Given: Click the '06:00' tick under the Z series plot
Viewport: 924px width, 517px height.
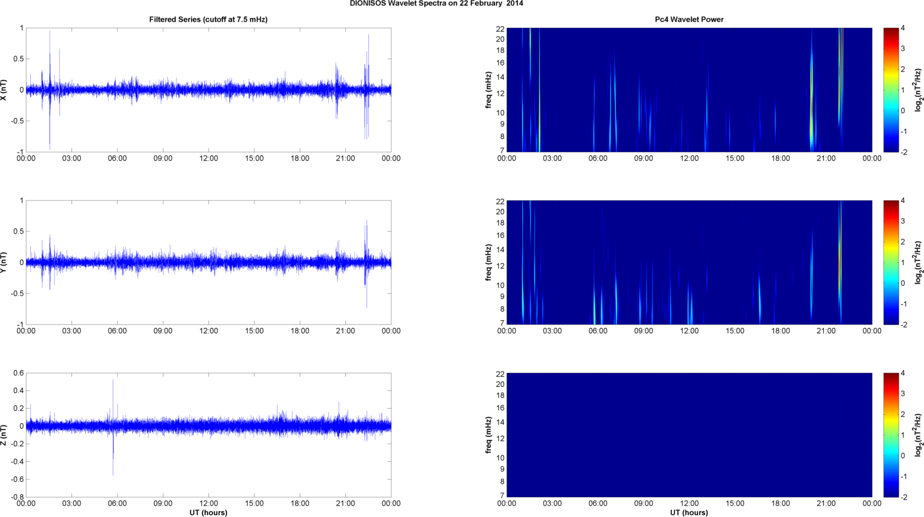Looking at the screenshot, I should point(117,504).
